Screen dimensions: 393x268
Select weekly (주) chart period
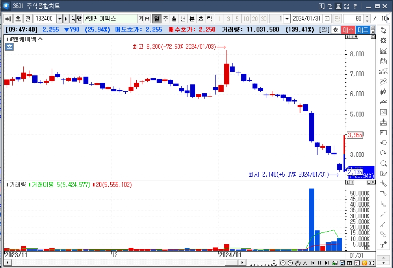pyautogui.click(x=165, y=19)
